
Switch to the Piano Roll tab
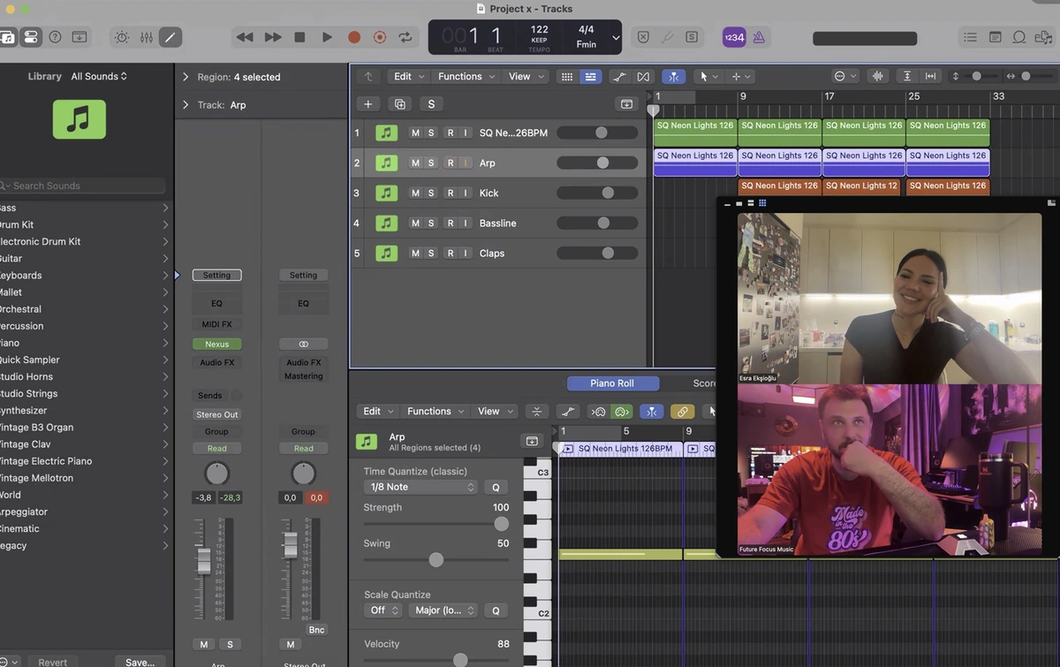[612, 383]
